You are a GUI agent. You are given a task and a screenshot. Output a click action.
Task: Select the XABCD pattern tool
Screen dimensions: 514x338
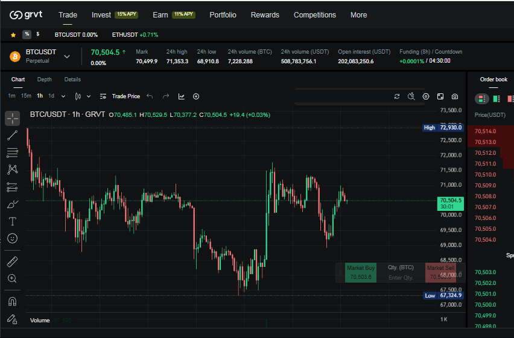coord(13,169)
